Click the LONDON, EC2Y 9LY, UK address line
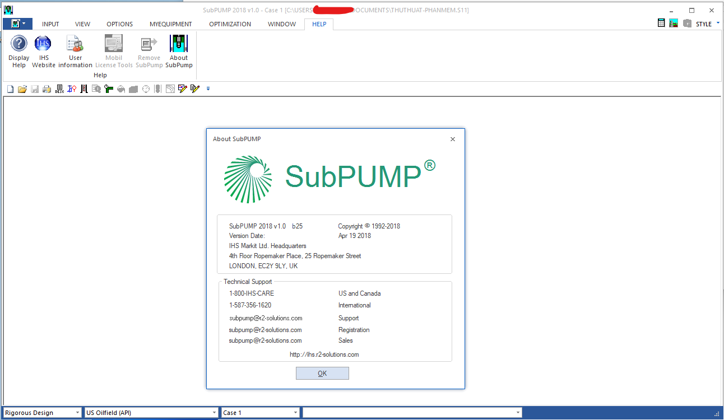Viewport: 724px width, 420px height. [x=263, y=266]
